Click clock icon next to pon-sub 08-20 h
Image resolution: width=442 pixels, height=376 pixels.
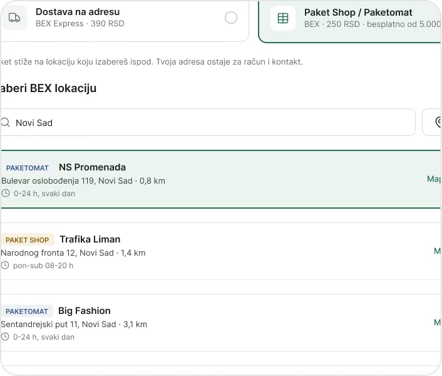point(5,266)
